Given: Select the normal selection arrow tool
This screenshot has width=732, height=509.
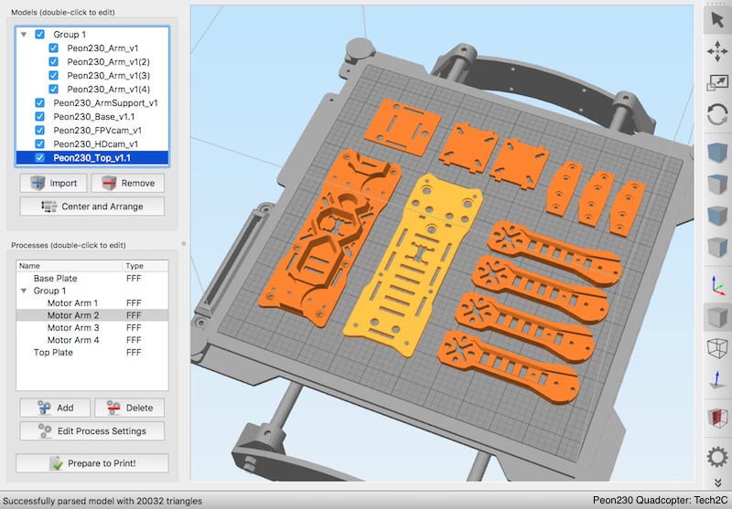Looking at the screenshot, I should click(x=717, y=20).
